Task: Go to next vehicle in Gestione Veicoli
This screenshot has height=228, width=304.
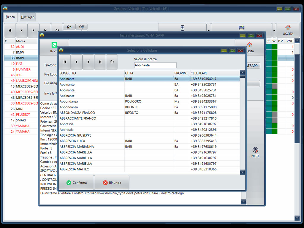Action: click(33, 30)
